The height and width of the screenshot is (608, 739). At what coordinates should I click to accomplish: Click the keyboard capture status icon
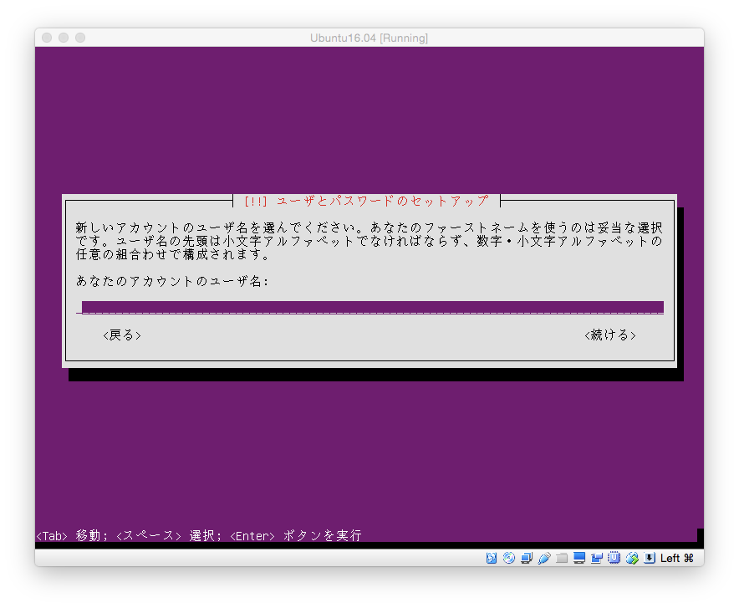[x=650, y=558]
